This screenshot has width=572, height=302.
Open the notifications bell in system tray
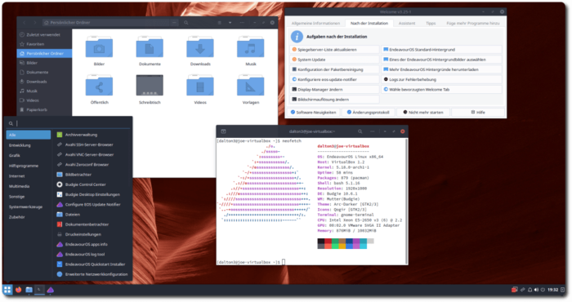(530, 290)
